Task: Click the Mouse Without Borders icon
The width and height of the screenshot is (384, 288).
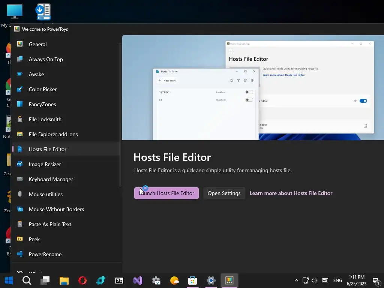Action: 20,209
